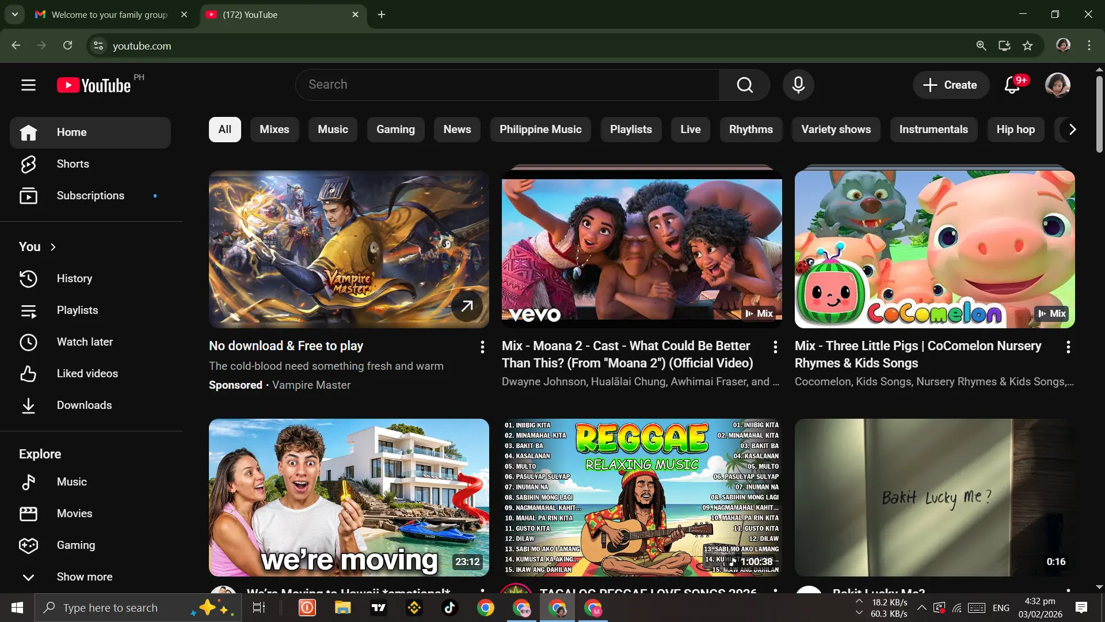Select the Playlists filter chip
This screenshot has height=622, width=1105.
tap(631, 130)
